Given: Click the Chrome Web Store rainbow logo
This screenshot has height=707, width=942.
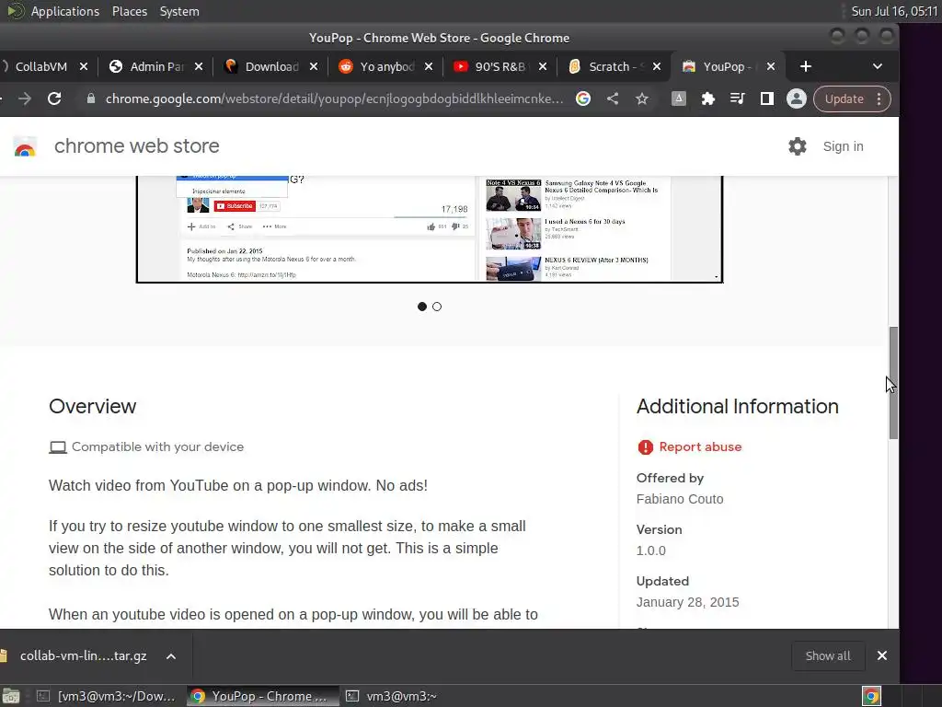Looking at the screenshot, I should [25, 146].
